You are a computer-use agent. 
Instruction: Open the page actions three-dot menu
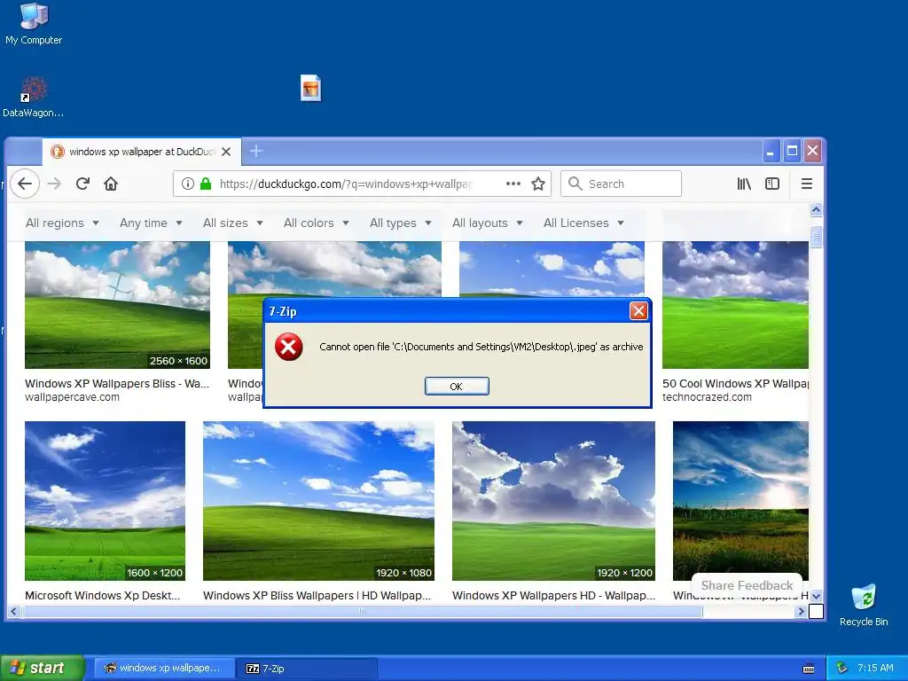pyautogui.click(x=513, y=184)
